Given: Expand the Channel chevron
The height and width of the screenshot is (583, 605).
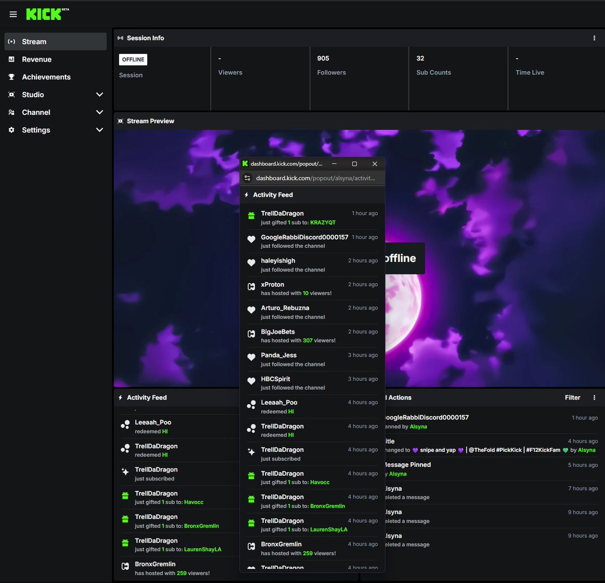Looking at the screenshot, I should (100, 112).
